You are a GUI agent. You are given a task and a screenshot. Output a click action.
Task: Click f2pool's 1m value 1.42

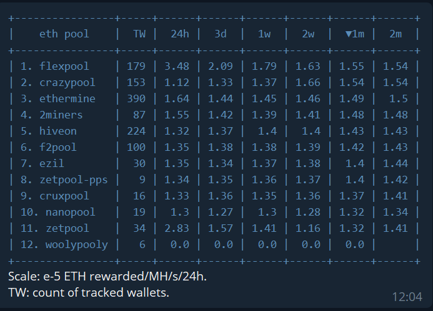(x=352, y=147)
